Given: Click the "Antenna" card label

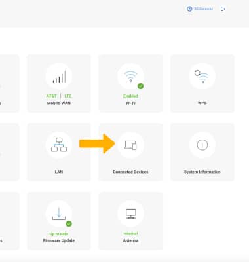Looking at the screenshot, I should [130, 240].
